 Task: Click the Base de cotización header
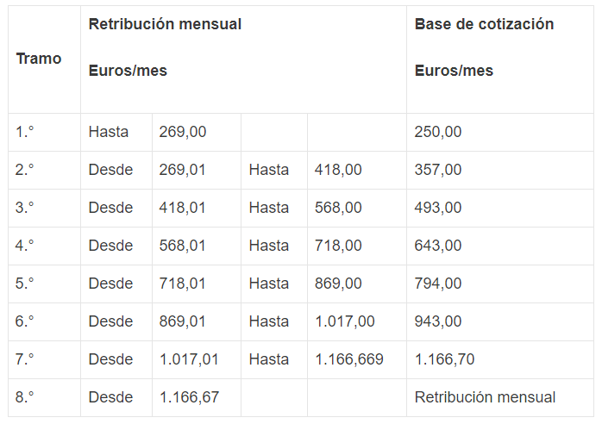click(x=484, y=24)
